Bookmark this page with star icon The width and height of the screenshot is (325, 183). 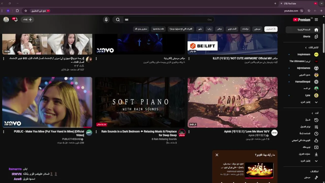coord(26,11)
